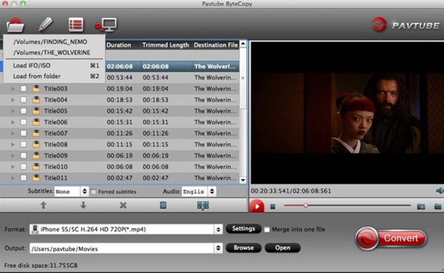
Task: Click the video preview frame
Action: (347, 113)
